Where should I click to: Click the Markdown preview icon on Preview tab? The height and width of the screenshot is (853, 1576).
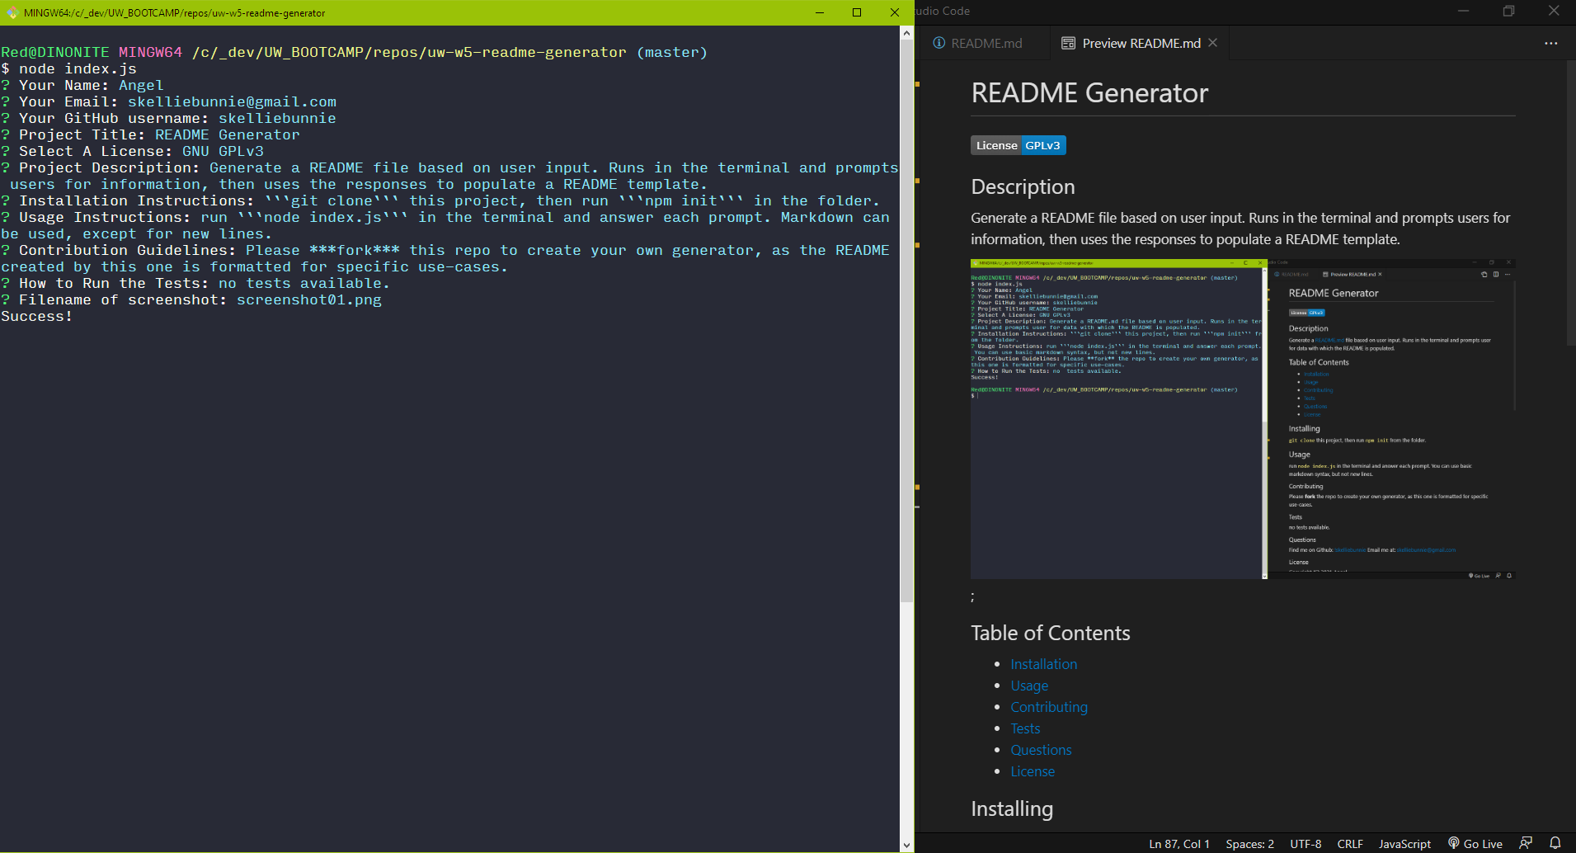[1068, 43]
